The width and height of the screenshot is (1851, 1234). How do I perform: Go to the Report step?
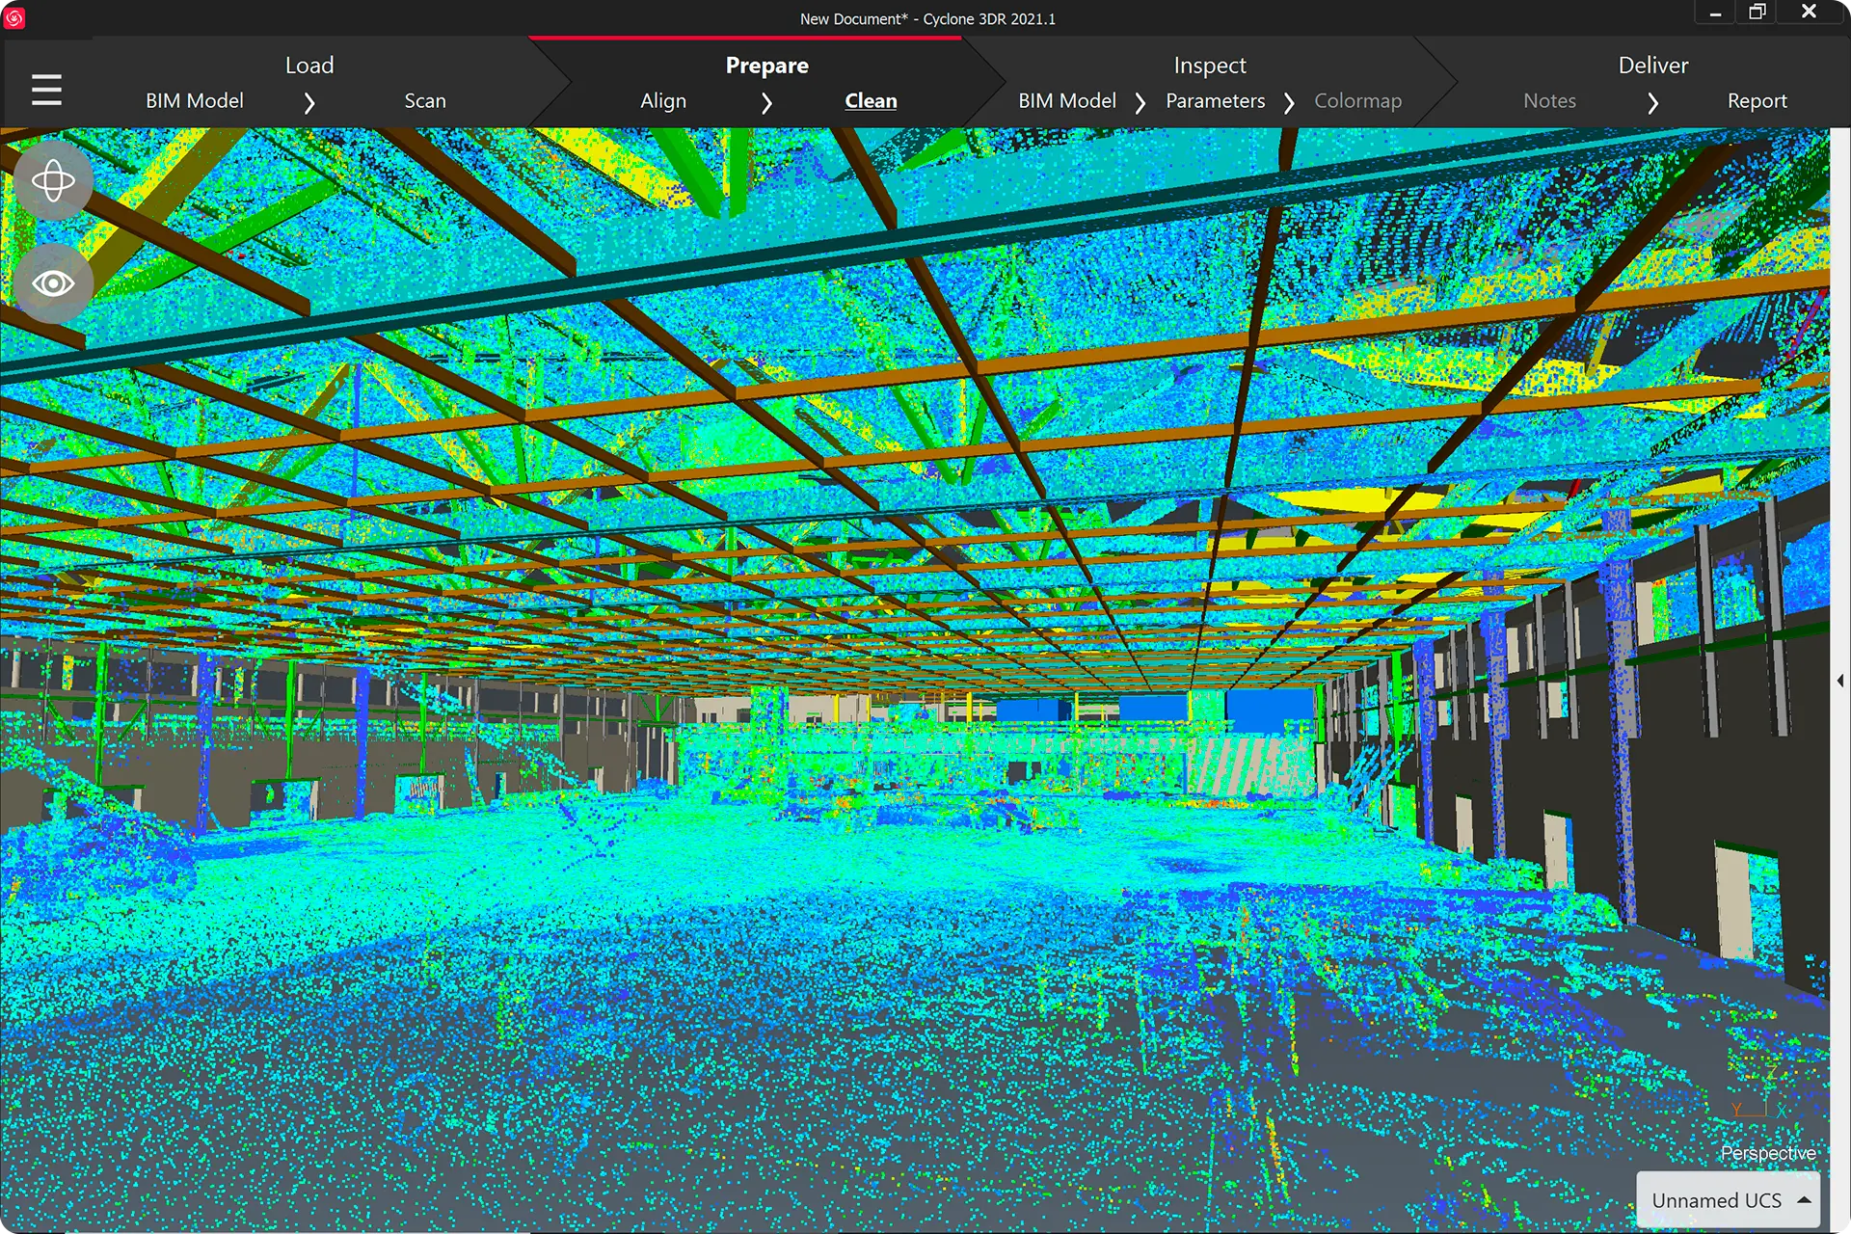point(1757,100)
